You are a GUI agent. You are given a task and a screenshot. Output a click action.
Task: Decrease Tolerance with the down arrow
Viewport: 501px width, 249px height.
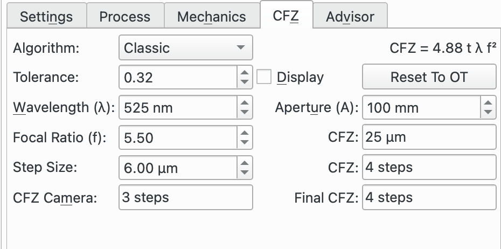point(245,82)
